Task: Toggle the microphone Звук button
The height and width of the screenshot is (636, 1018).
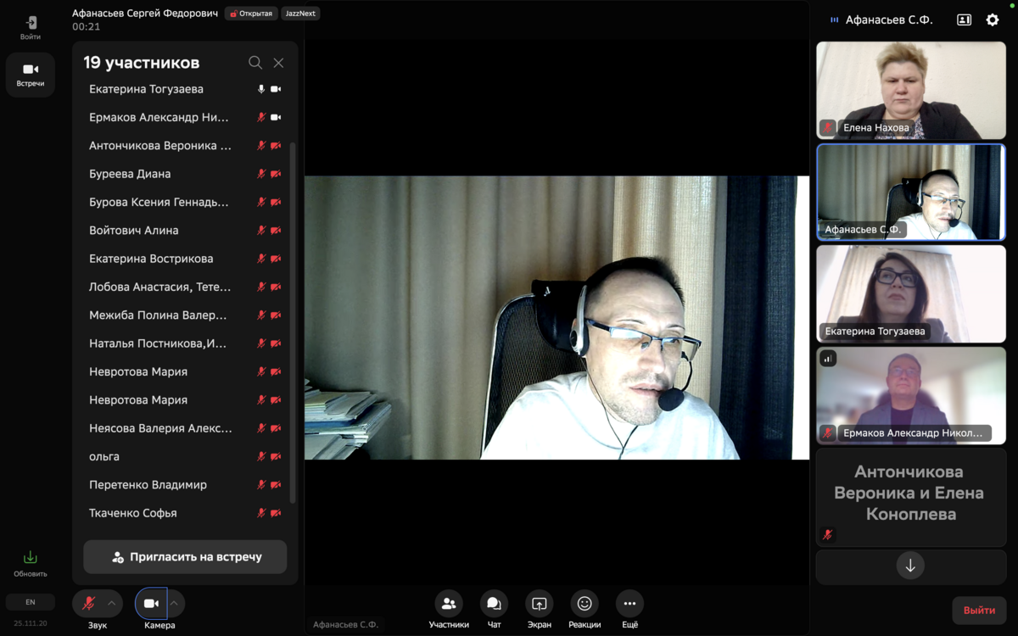Action: coord(88,604)
